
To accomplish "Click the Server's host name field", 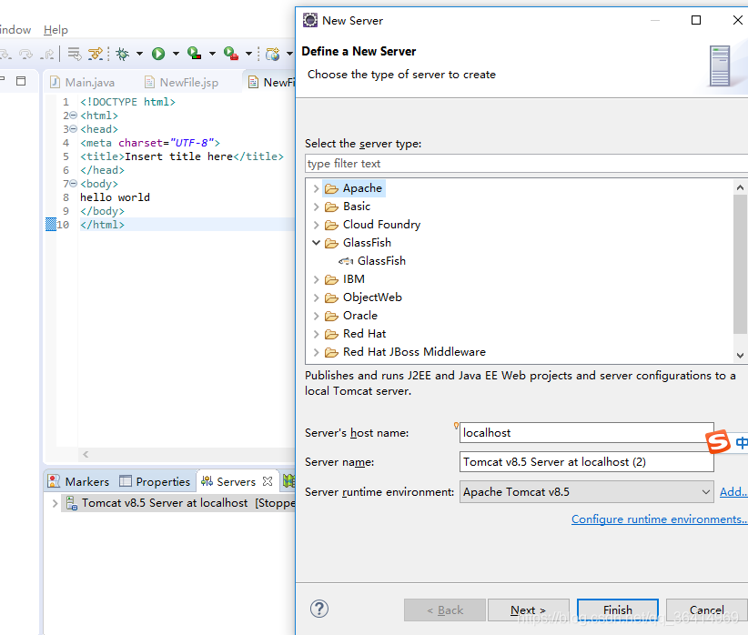I will coord(586,433).
